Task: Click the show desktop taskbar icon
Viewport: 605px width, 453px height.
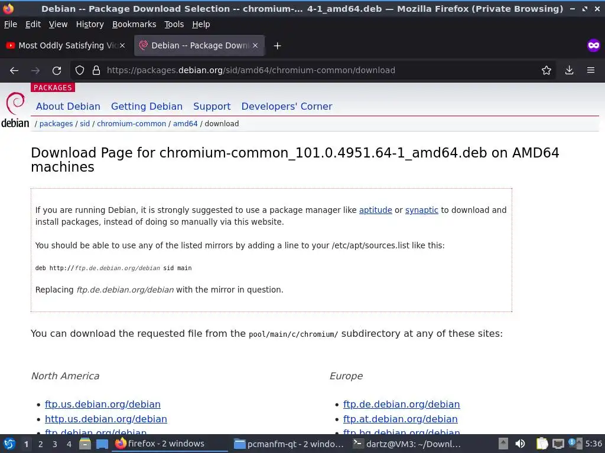Action: point(102,444)
